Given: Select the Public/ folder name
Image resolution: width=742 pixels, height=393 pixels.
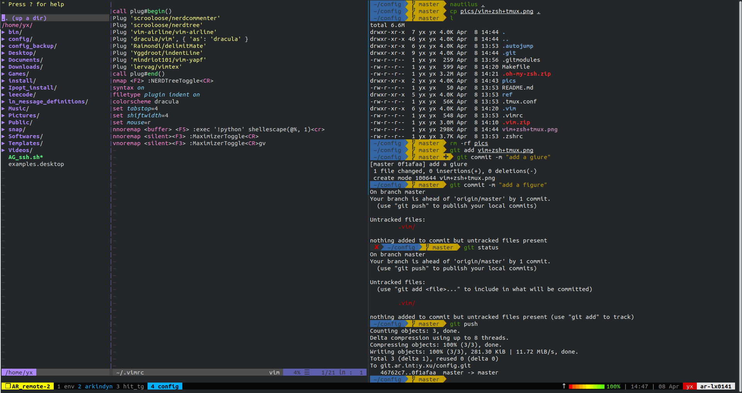Looking at the screenshot, I should [20, 122].
